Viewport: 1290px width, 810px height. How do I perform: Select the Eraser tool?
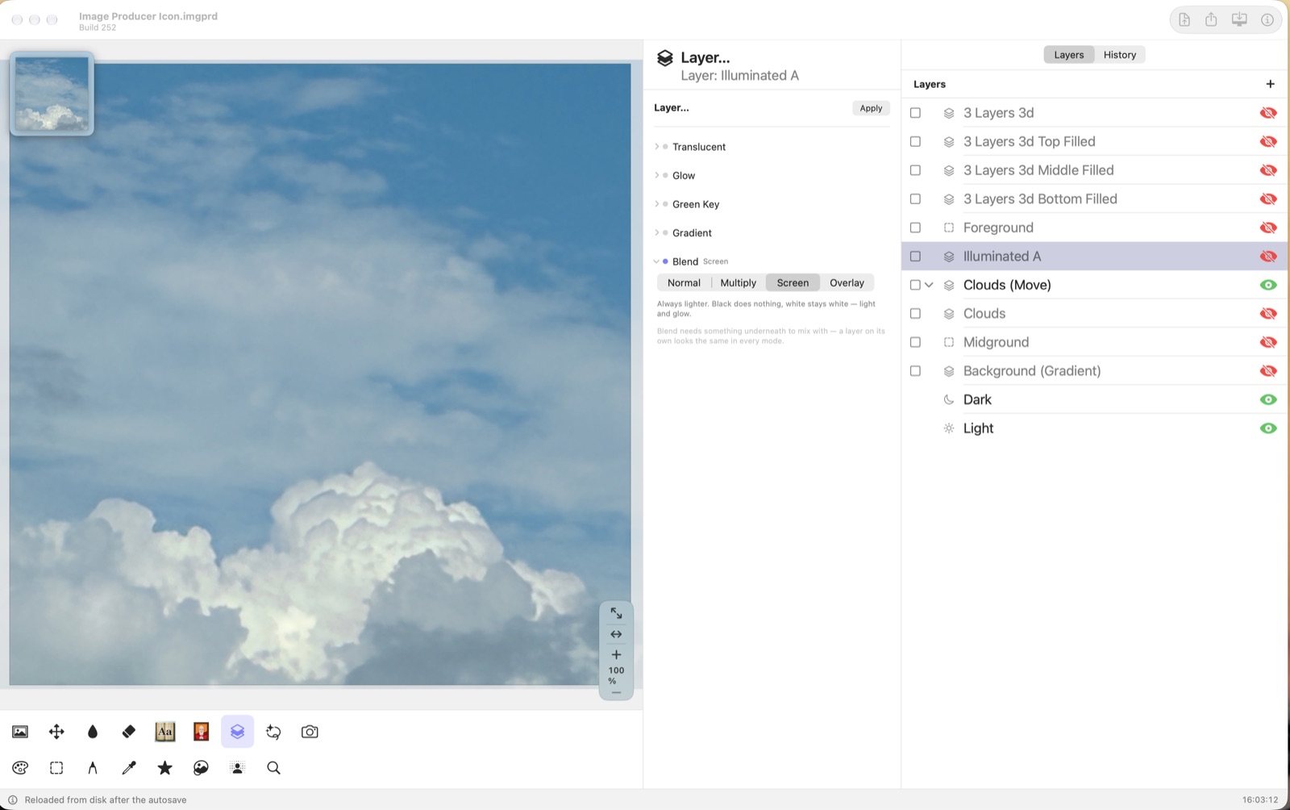(129, 732)
